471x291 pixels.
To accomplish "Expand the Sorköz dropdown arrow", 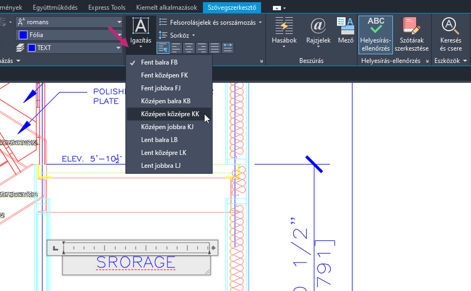I will 193,36.
